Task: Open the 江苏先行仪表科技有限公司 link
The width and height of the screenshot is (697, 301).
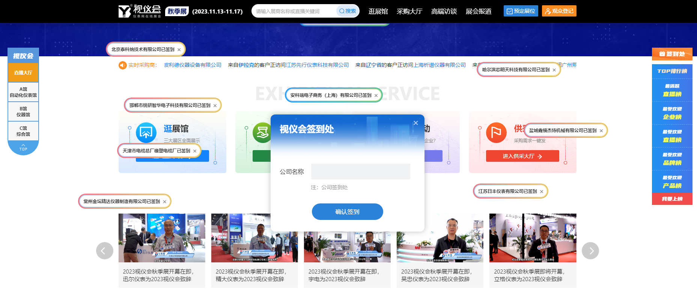Action: click(318, 65)
